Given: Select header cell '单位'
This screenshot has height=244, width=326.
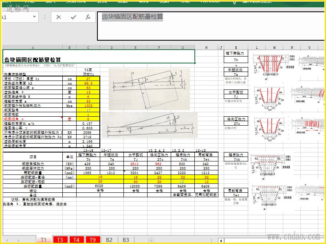Looking at the screenshot, I should coord(69,157).
